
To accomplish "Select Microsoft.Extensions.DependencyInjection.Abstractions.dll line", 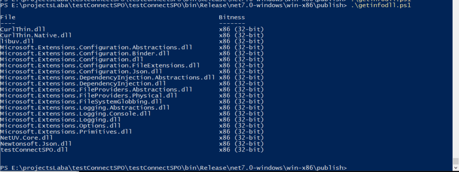I will [108, 77].
